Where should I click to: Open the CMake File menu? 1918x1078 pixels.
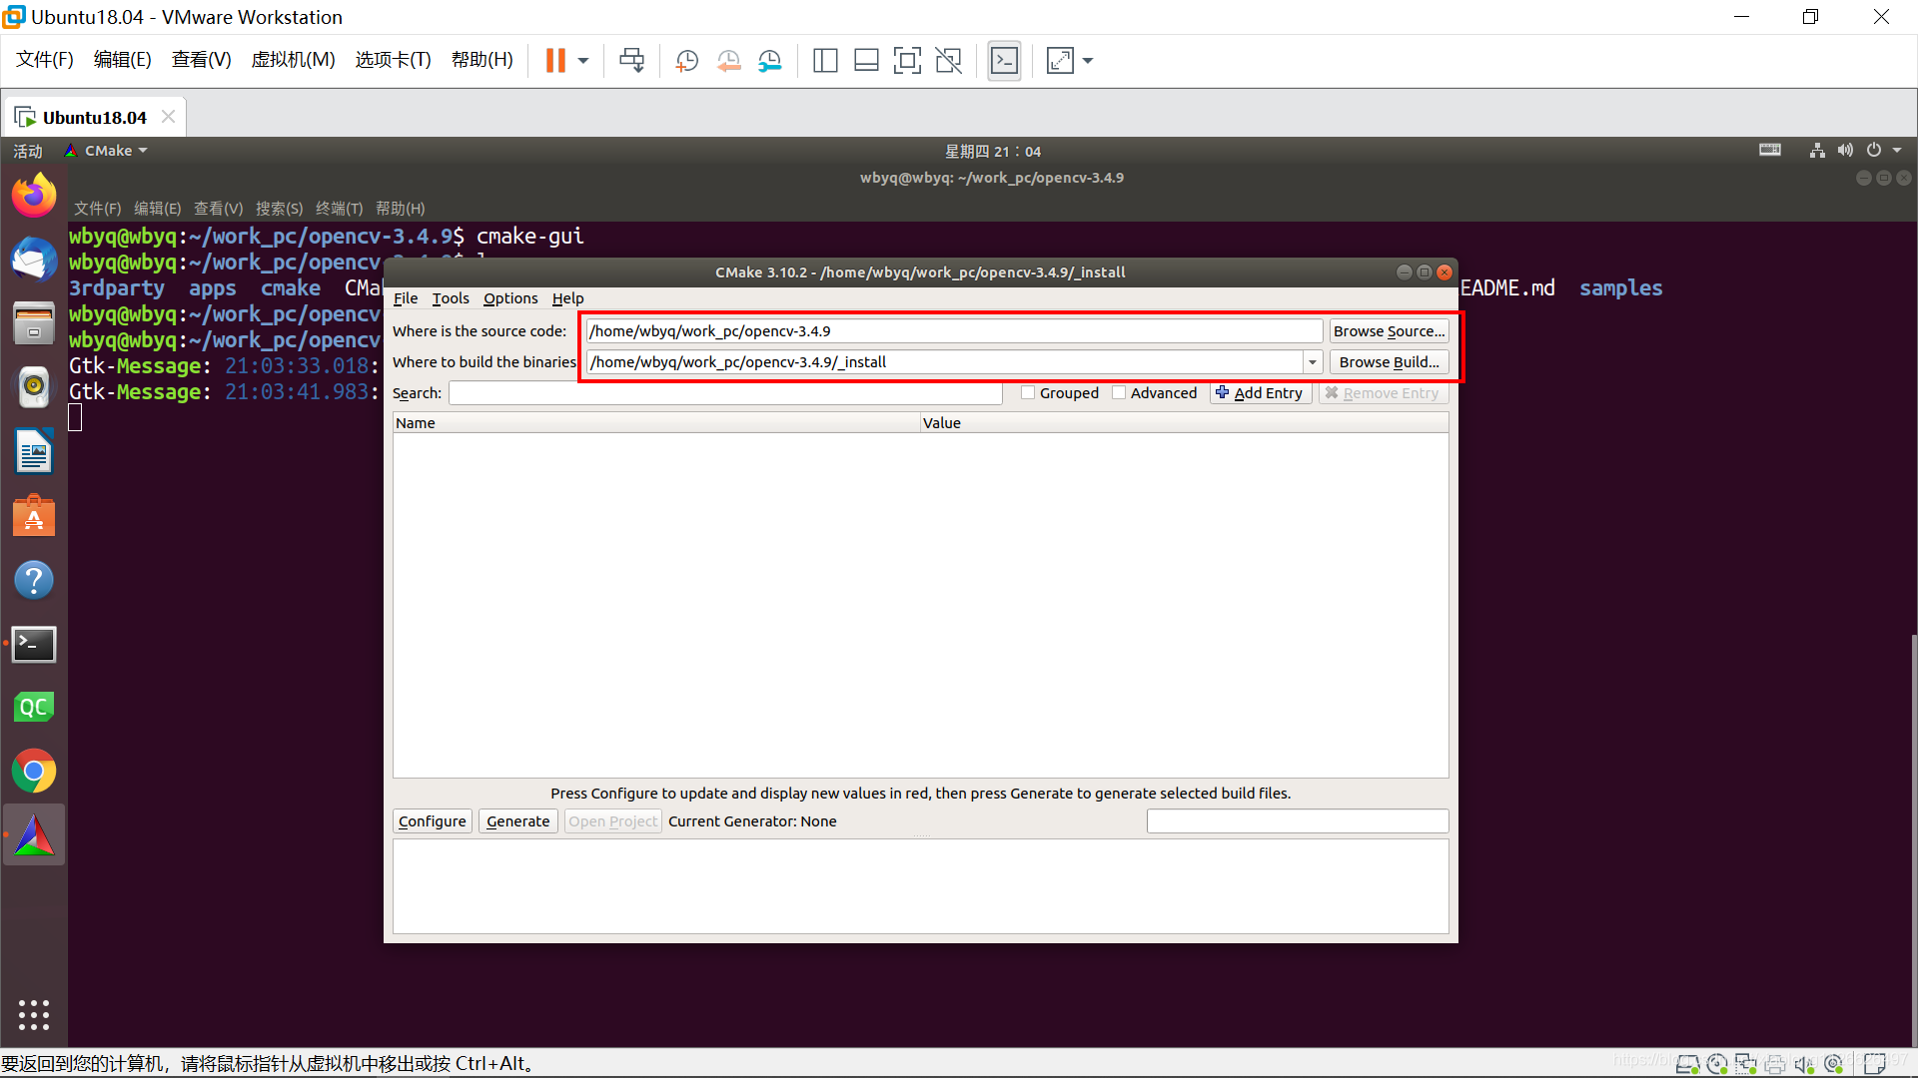click(x=406, y=298)
